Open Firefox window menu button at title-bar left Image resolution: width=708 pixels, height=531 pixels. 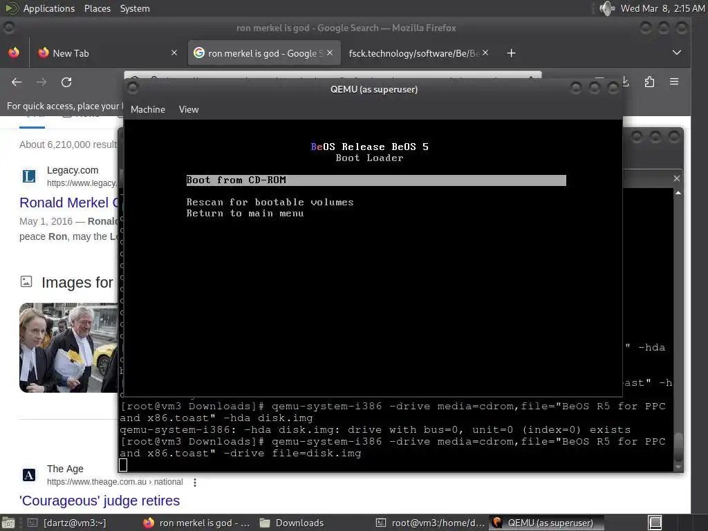pos(8,28)
